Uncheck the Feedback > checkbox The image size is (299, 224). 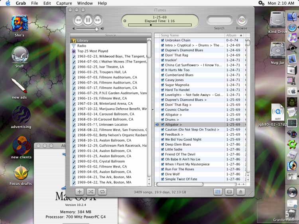(x=163, y=134)
